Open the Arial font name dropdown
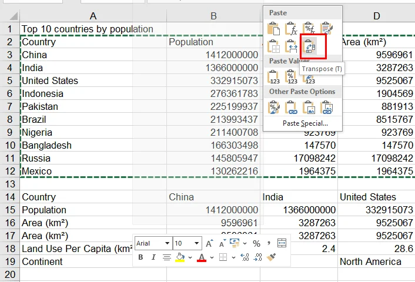 click(x=168, y=243)
